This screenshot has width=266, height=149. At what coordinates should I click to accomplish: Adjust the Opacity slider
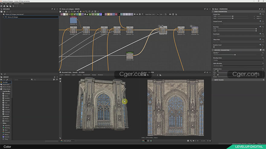point(235,55)
